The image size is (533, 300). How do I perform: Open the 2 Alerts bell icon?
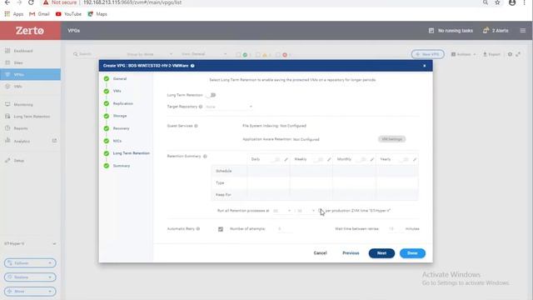(x=486, y=31)
